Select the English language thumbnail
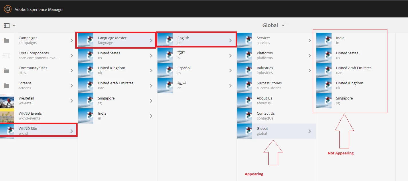The image size is (408, 181). click(165, 40)
